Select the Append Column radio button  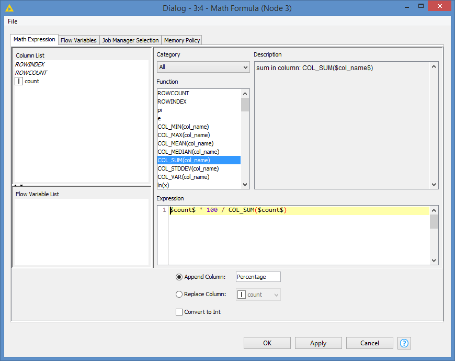pos(178,276)
